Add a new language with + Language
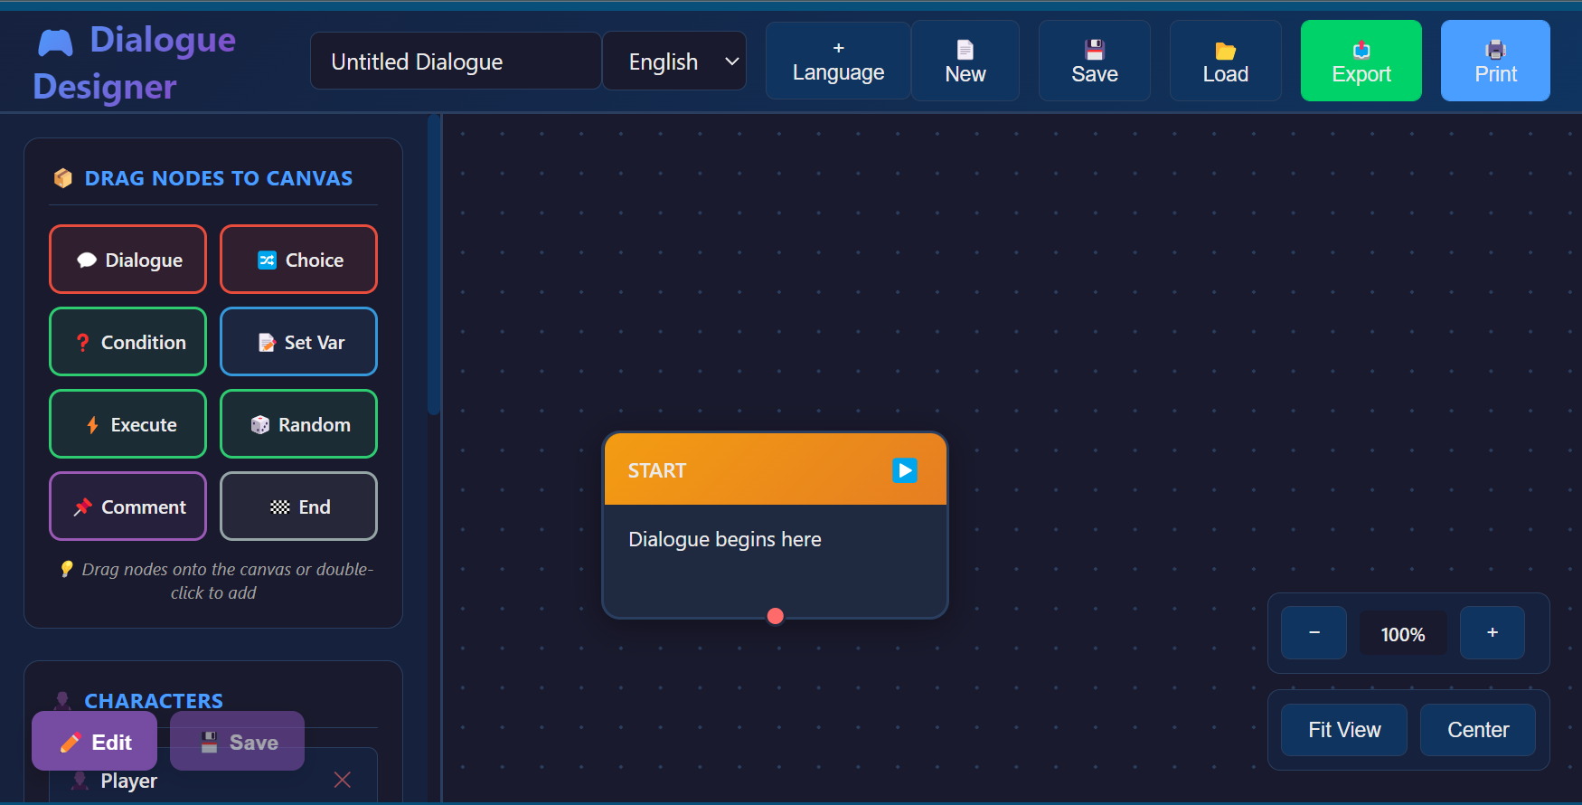Image resolution: width=1582 pixels, height=805 pixels. pyautogui.click(x=838, y=61)
